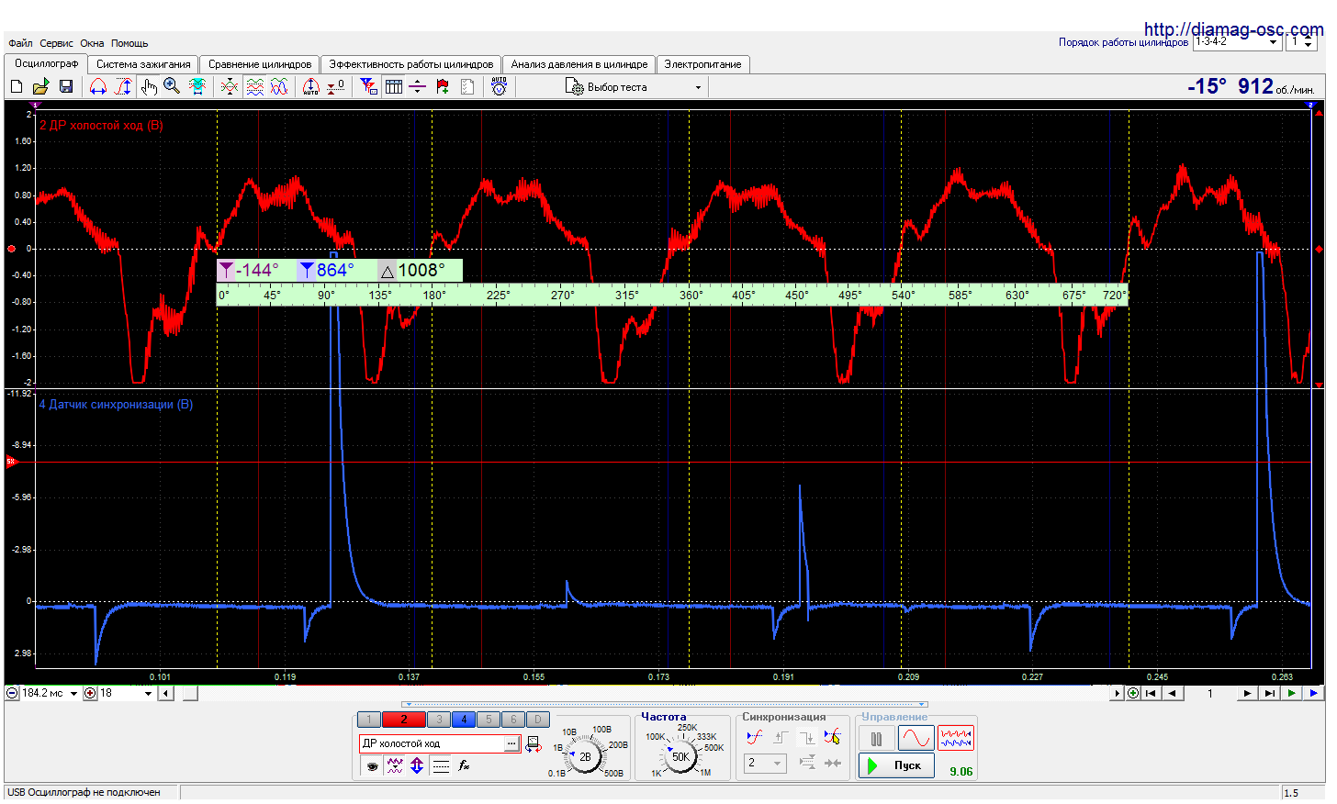Select the horizontal measurement arc tool
This screenshot has width=1337, height=804.
point(98,86)
